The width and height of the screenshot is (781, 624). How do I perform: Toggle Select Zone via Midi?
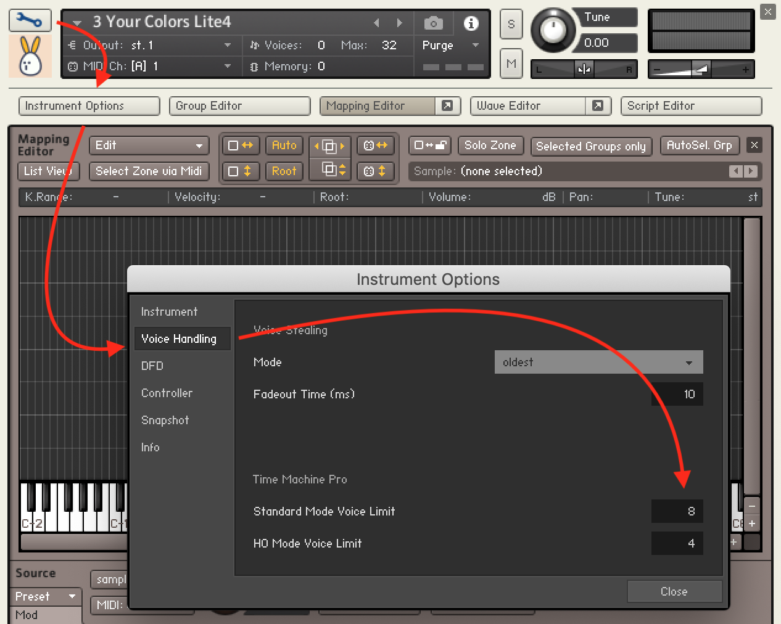[149, 171]
